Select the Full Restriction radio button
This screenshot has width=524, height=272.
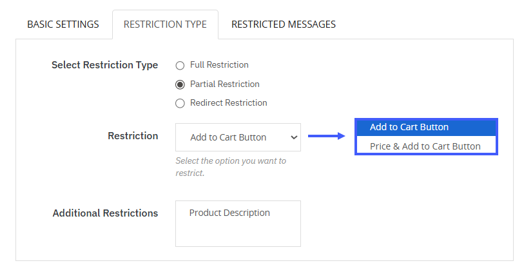click(180, 65)
